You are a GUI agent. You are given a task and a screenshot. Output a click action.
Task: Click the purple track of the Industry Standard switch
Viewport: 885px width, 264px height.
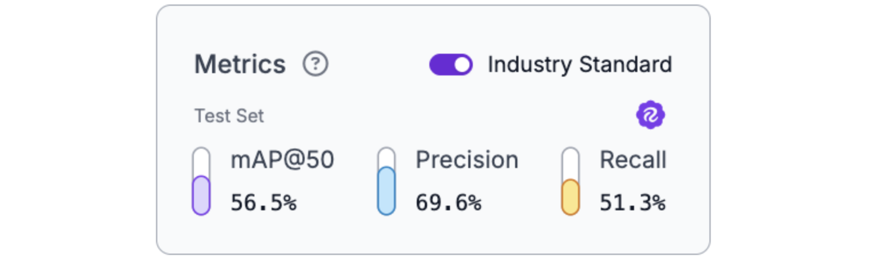click(x=441, y=65)
